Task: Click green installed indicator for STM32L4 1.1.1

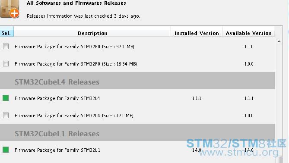Action: tap(6, 98)
